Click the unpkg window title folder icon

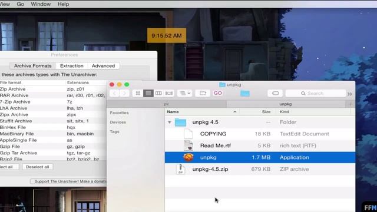tap(222, 85)
